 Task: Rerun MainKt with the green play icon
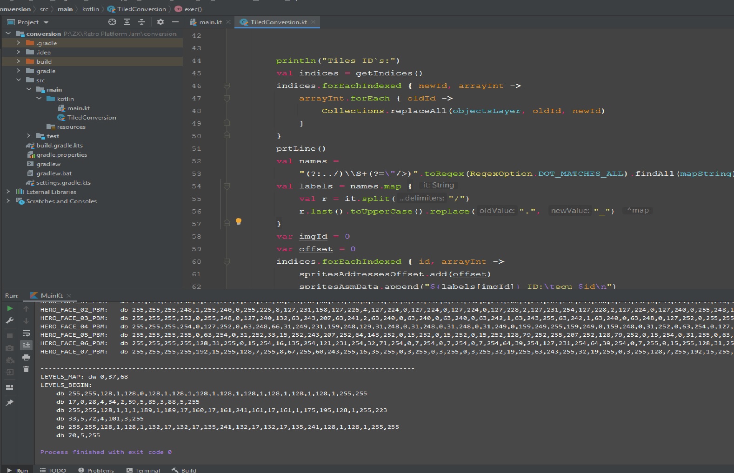(x=10, y=308)
